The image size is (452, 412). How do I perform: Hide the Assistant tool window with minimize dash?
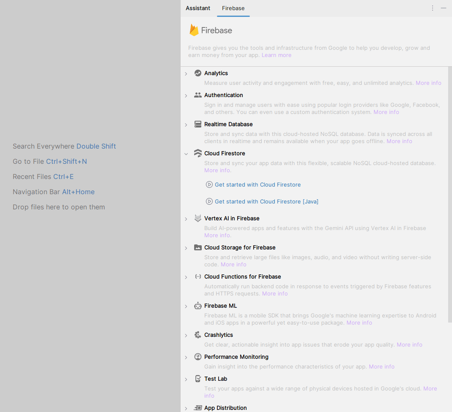click(x=444, y=8)
